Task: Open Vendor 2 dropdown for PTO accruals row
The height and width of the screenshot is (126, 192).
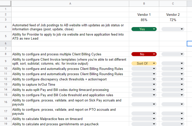Action: [173, 113]
